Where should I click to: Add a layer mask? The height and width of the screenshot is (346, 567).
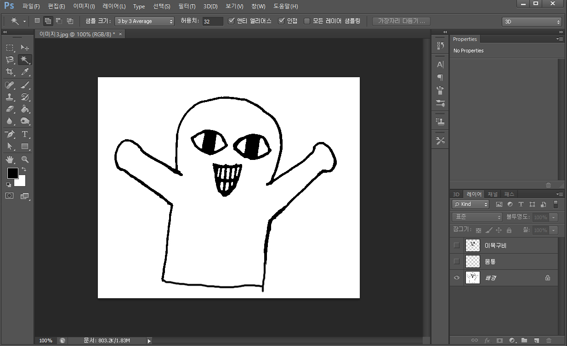[499, 340]
